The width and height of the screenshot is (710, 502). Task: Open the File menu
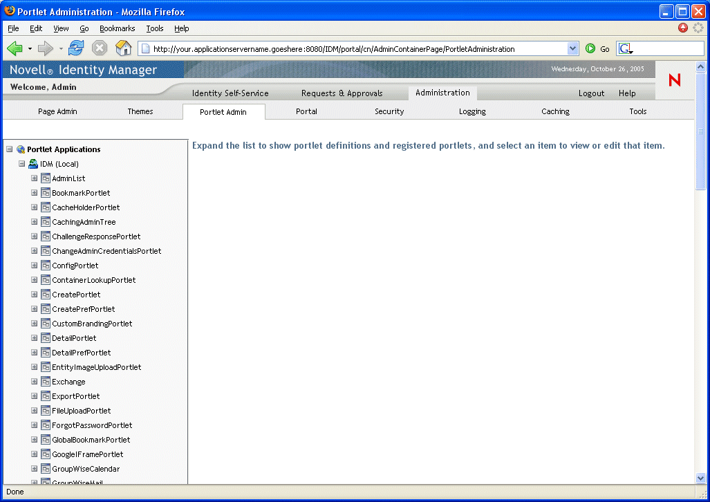(13, 28)
